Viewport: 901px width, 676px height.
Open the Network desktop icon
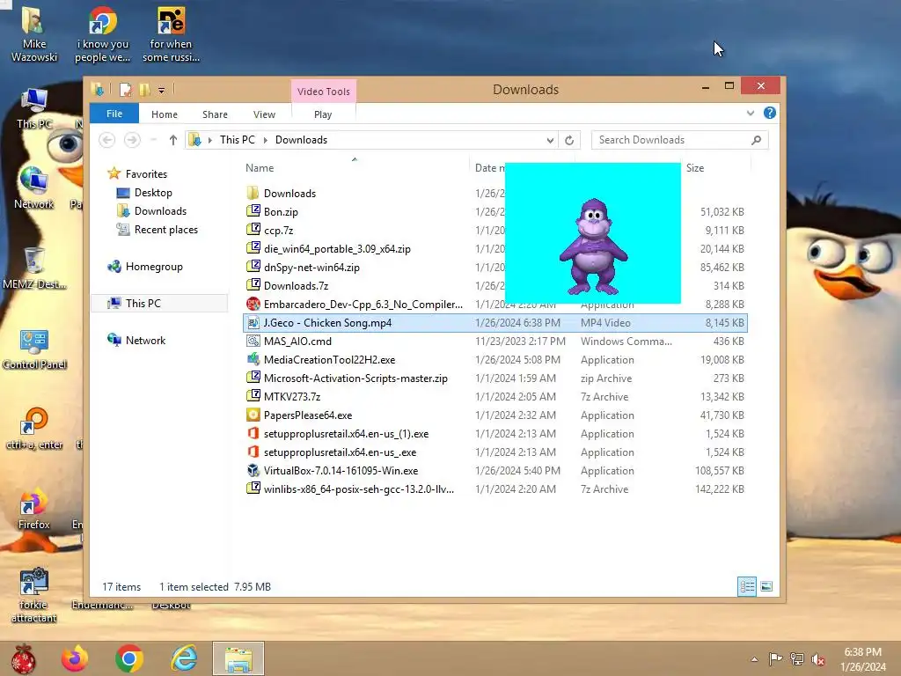coord(34,187)
